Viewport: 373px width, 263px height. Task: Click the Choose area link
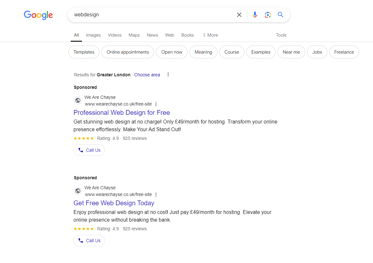click(147, 75)
